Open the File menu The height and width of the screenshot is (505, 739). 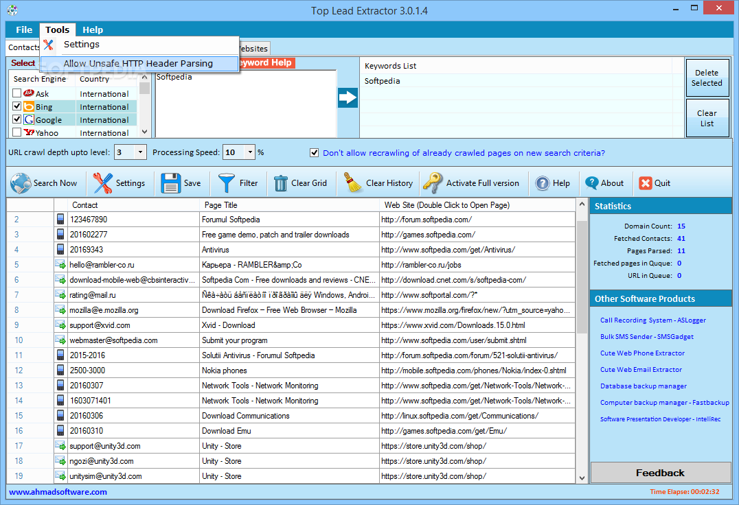click(24, 30)
